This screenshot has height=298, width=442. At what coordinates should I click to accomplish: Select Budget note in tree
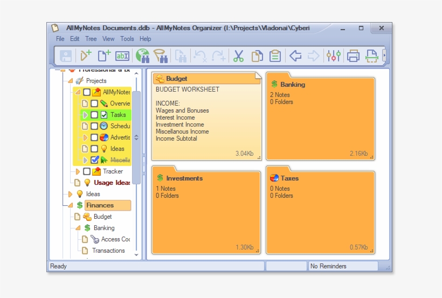coord(102,217)
